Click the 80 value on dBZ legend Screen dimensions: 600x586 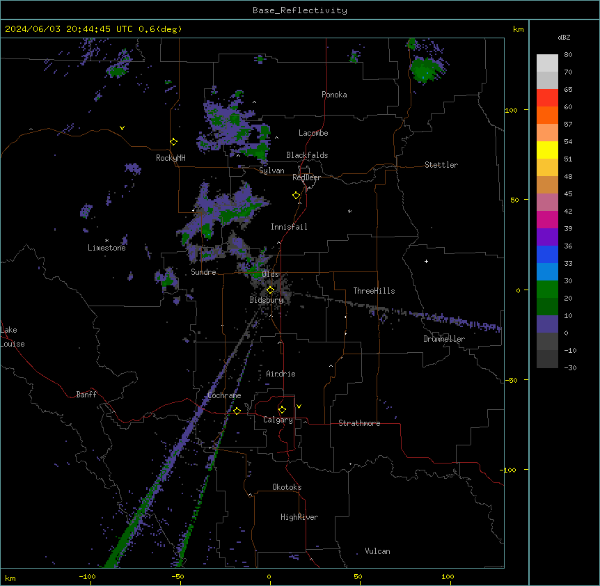pos(568,55)
